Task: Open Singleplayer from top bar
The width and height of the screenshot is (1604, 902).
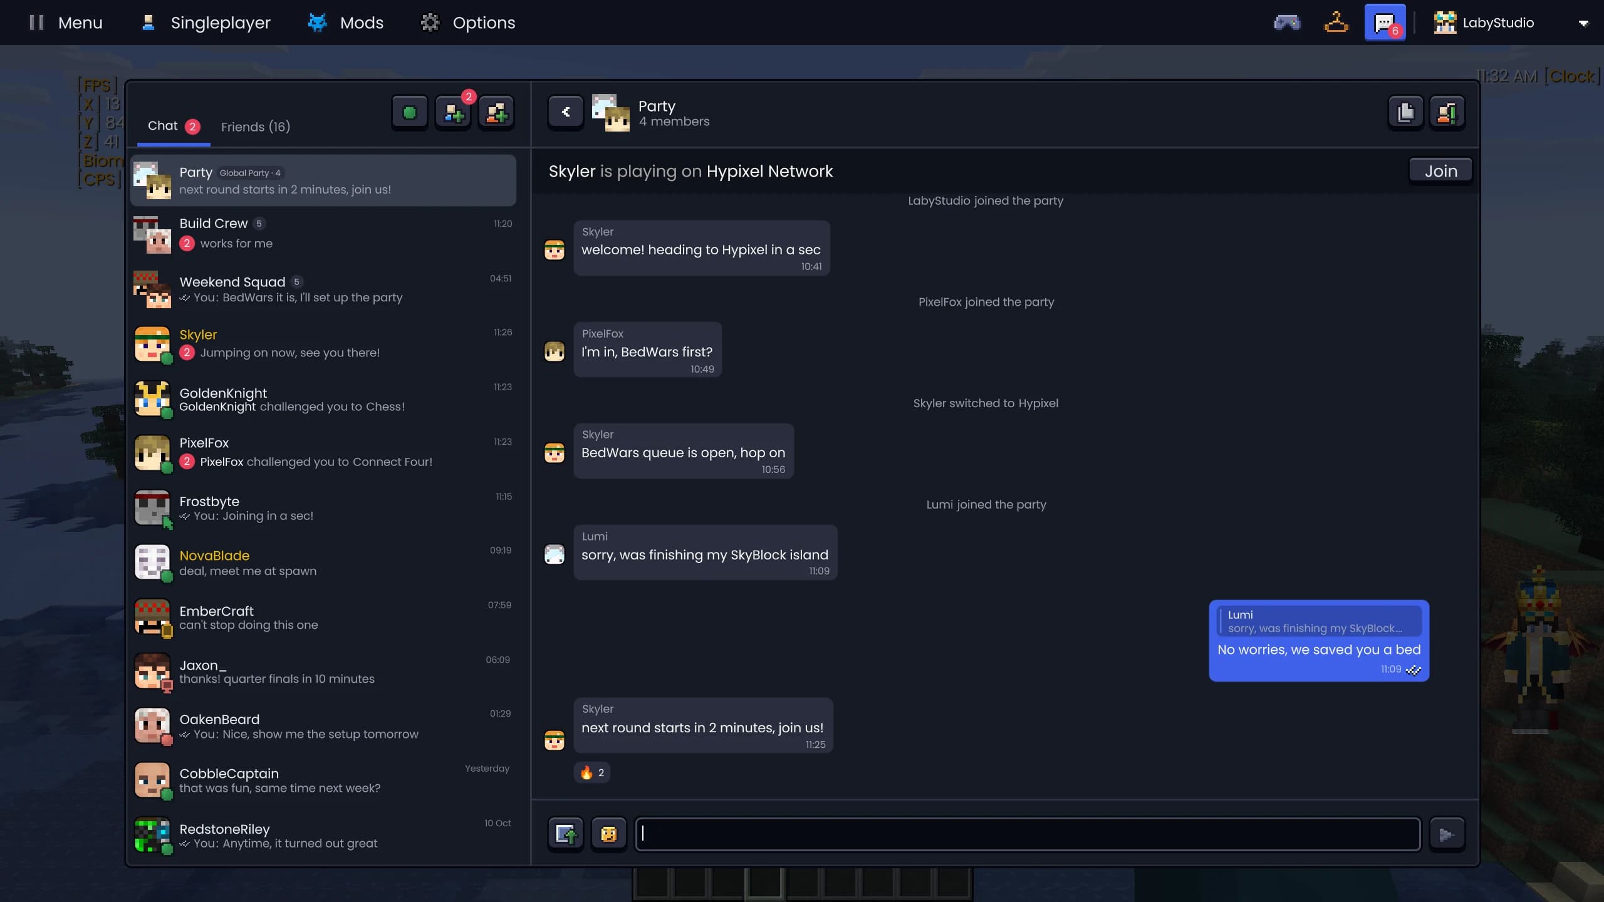Action: coord(206,23)
